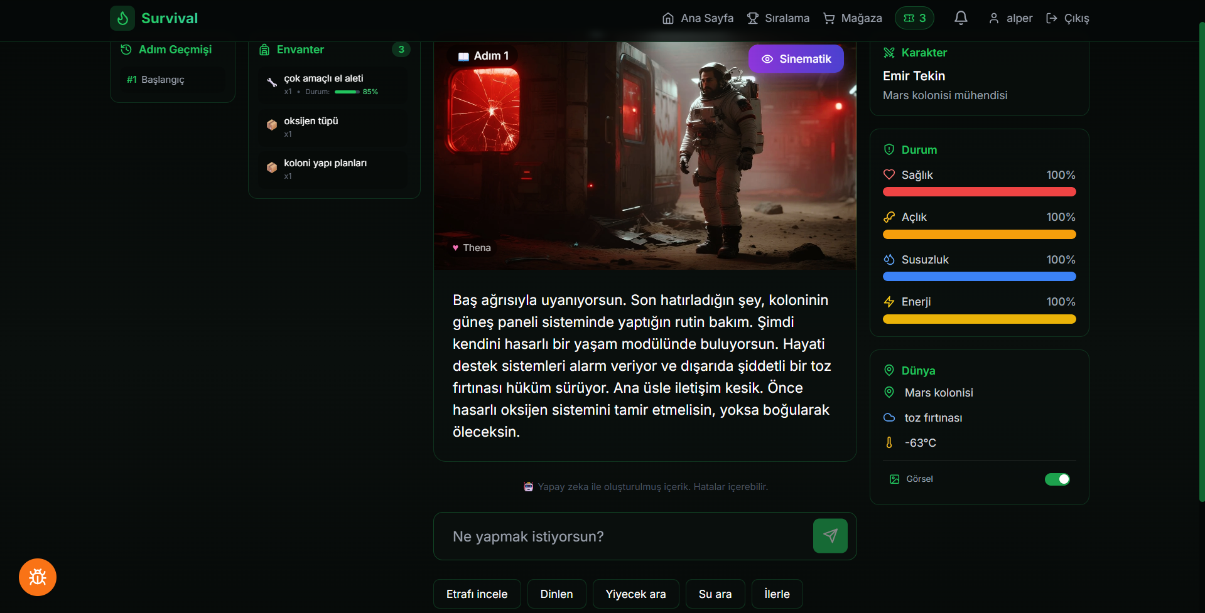Open the Mağaza store page
This screenshot has width=1205, height=613.
tap(853, 18)
